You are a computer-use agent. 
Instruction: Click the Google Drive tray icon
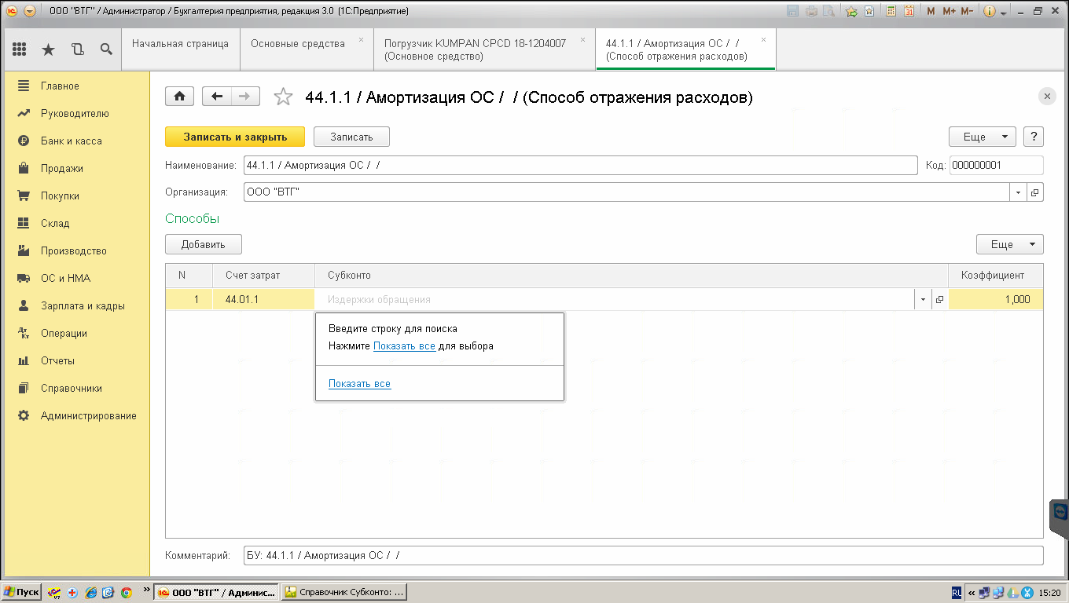(x=1013, y=593)
